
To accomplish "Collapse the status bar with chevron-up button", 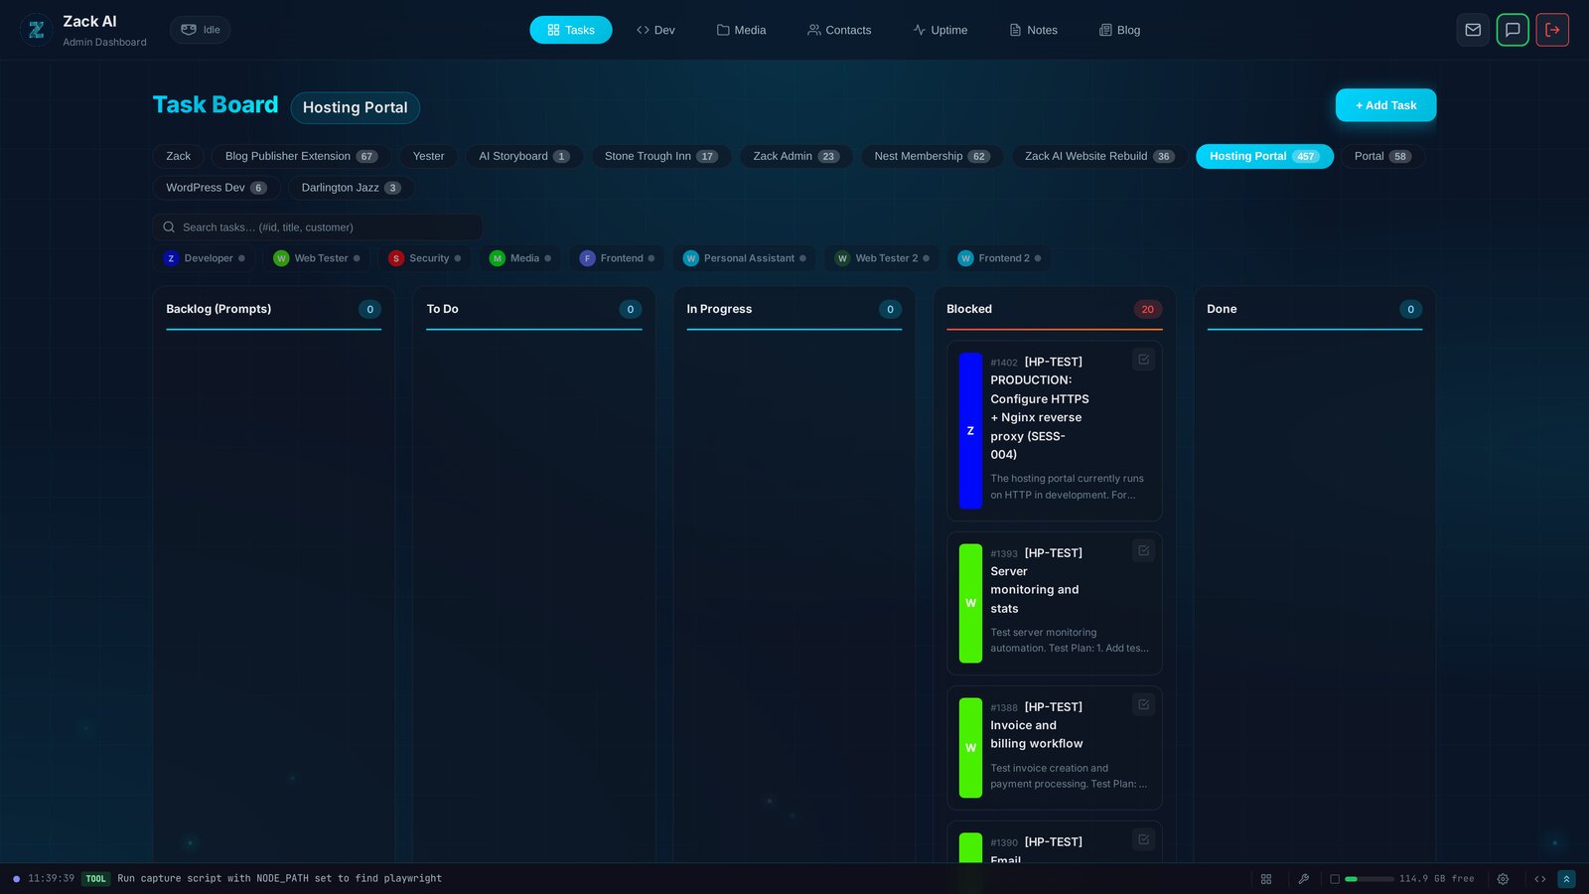I will (x=1567, y=879).
